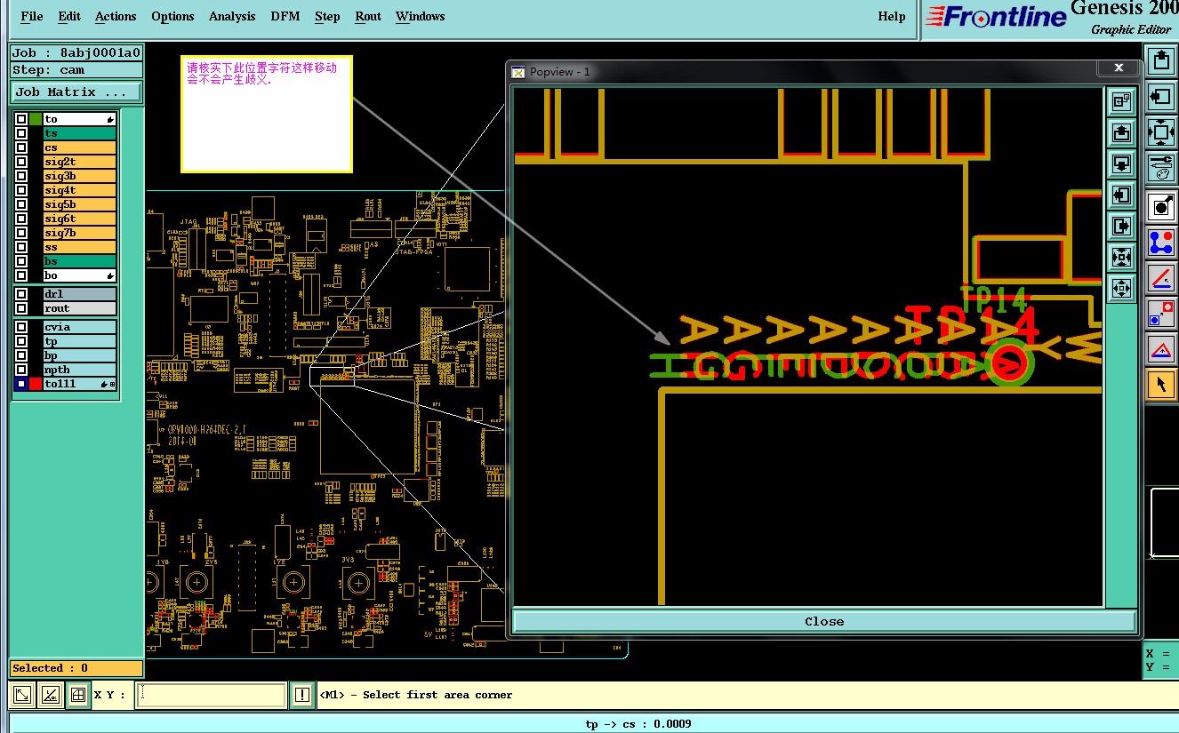Click the four-outward-arrows zoom icon in the main right toolbar
This screenshot has width=1179, height=733.
[x=1160, y=132]
